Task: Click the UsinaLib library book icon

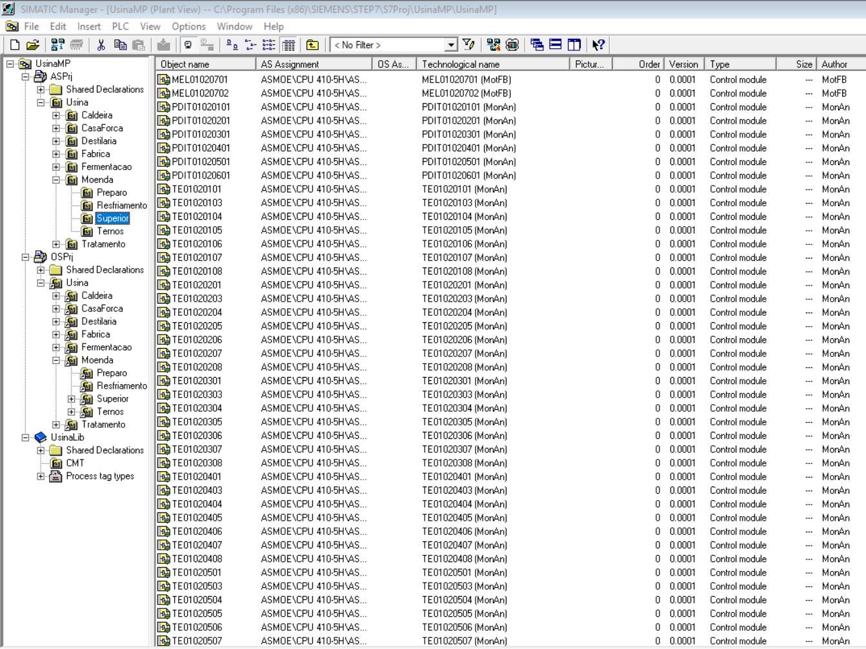Action: click(41, 438)
